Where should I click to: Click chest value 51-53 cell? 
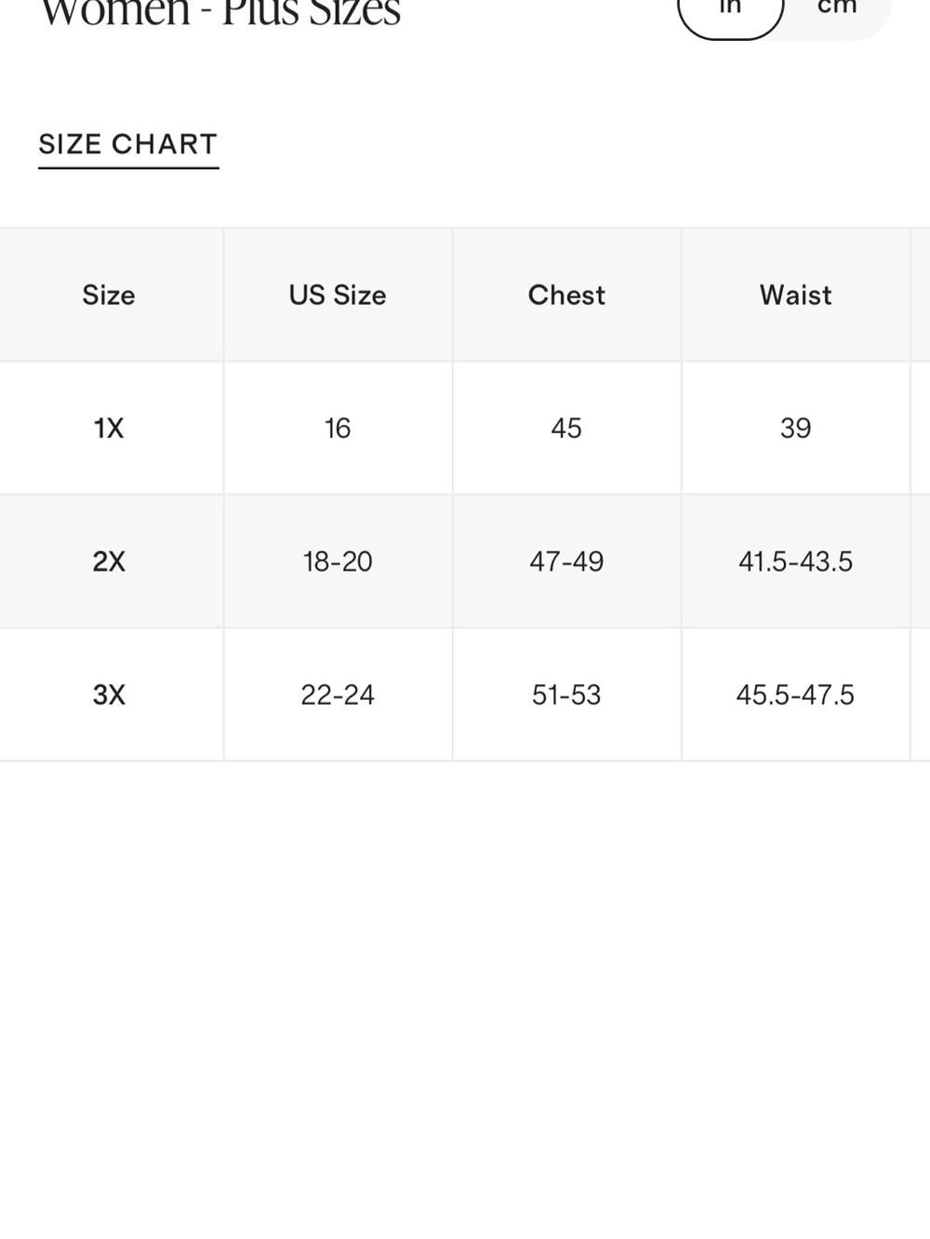[x=566, y=694]
